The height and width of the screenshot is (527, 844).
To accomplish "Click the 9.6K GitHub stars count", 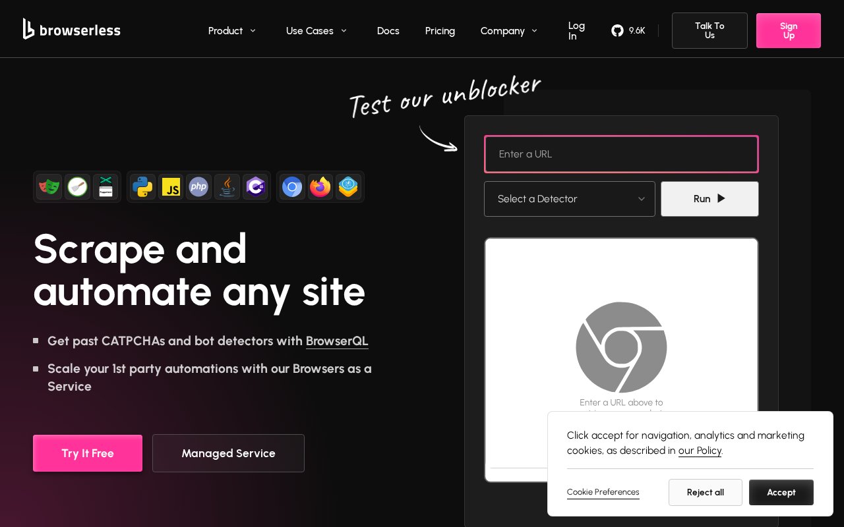I will pos(637,30).
